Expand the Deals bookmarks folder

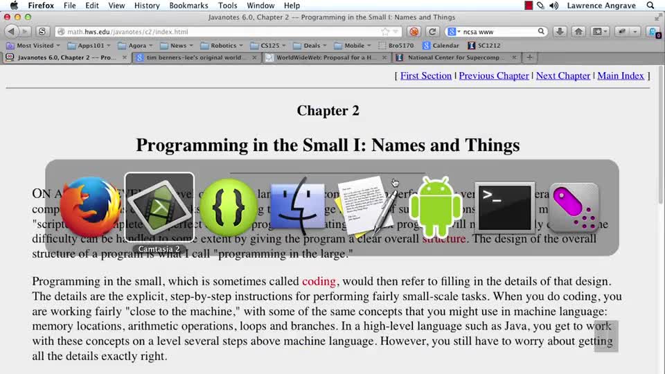tap(310, 46)
